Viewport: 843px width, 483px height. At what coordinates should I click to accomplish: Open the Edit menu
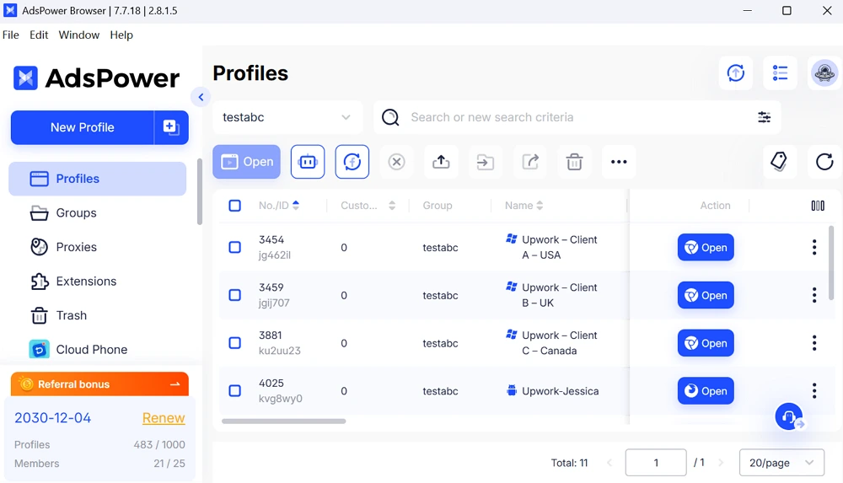pos(39,35)
